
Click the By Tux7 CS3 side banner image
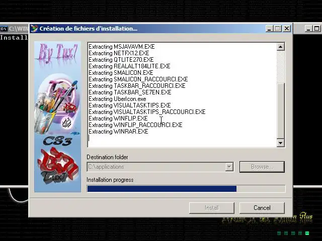[x=58, y=117]
